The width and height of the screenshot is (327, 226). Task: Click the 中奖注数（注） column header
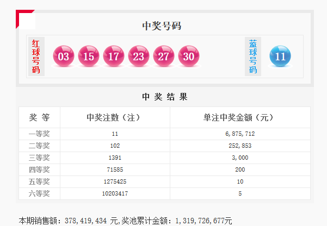114,117
